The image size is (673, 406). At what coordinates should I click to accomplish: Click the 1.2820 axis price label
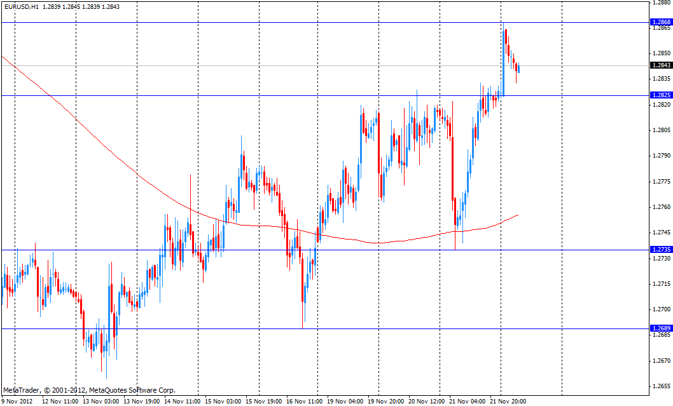(662, 105)
